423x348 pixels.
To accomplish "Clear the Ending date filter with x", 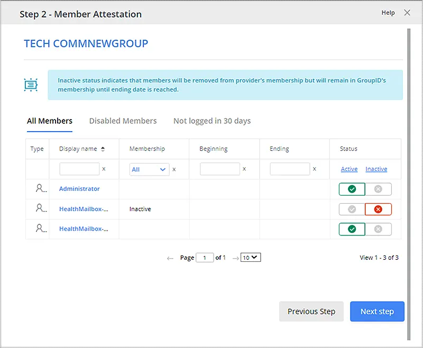I will coord(314,169).
